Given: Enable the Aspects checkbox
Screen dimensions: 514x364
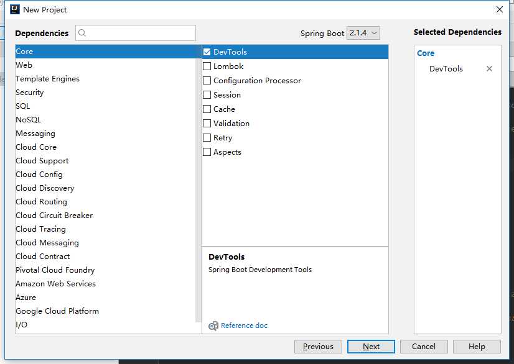Looking at the screenshot, I should [207, 152].
